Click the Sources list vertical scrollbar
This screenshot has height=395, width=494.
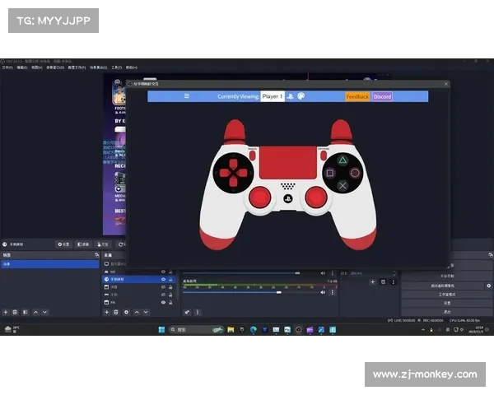tap(178, 285)
